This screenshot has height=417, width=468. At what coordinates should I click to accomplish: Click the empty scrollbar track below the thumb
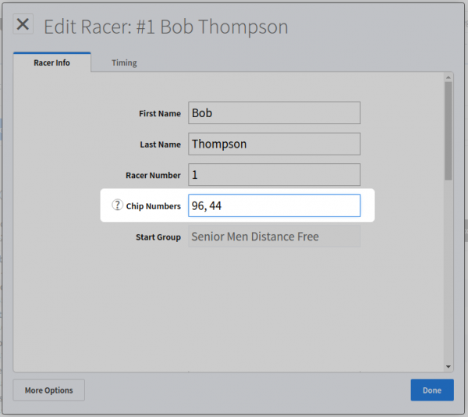pos(448,273)
